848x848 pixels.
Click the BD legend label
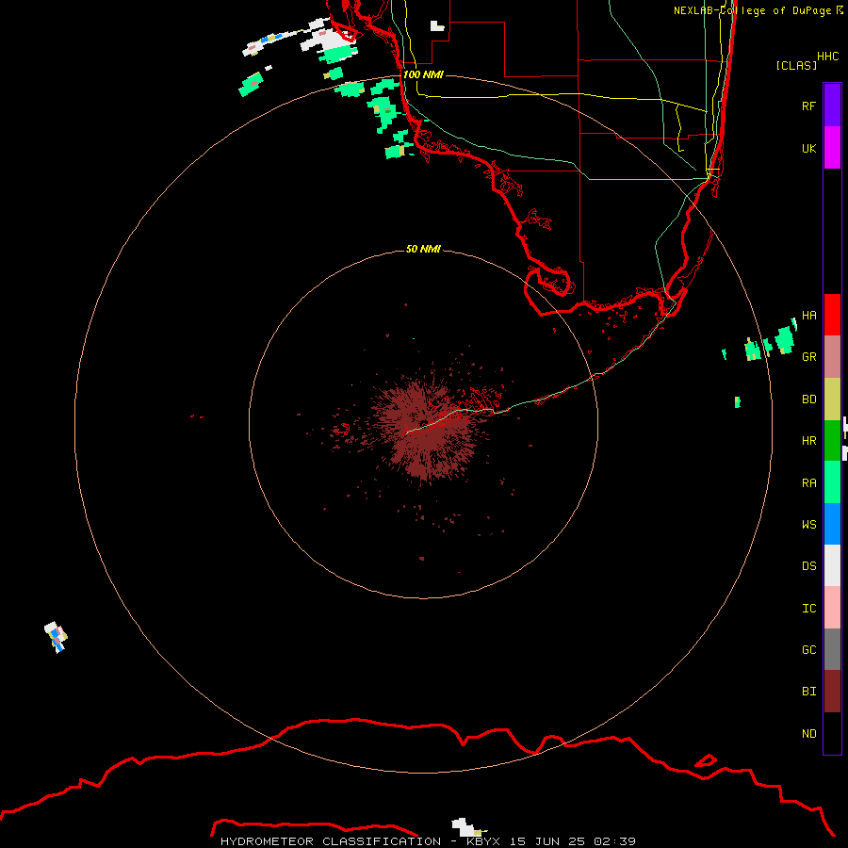[x=808, y=400]
